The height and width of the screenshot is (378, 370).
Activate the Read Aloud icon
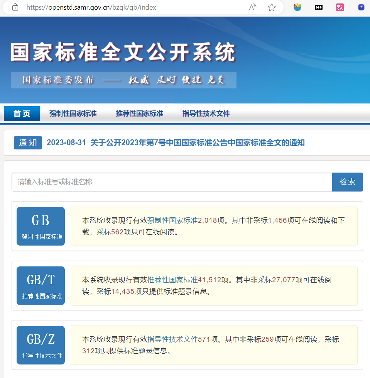pyautogui.click(x=252, y=7)
